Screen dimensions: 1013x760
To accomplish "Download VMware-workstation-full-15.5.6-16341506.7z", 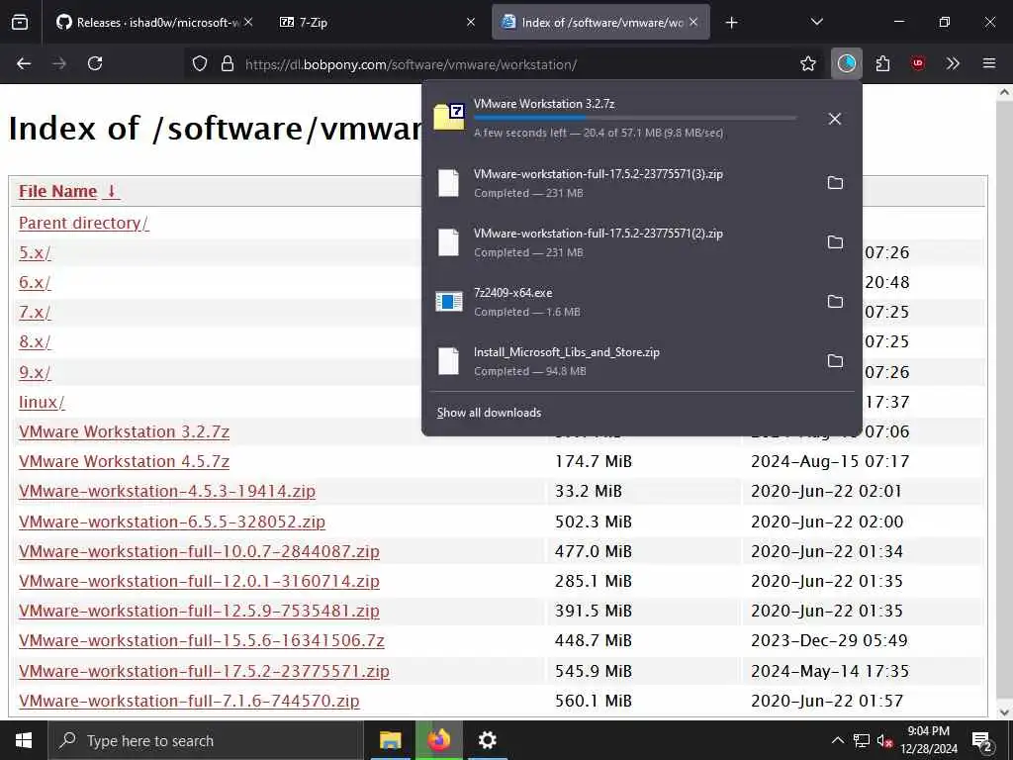I will (202, 640).
